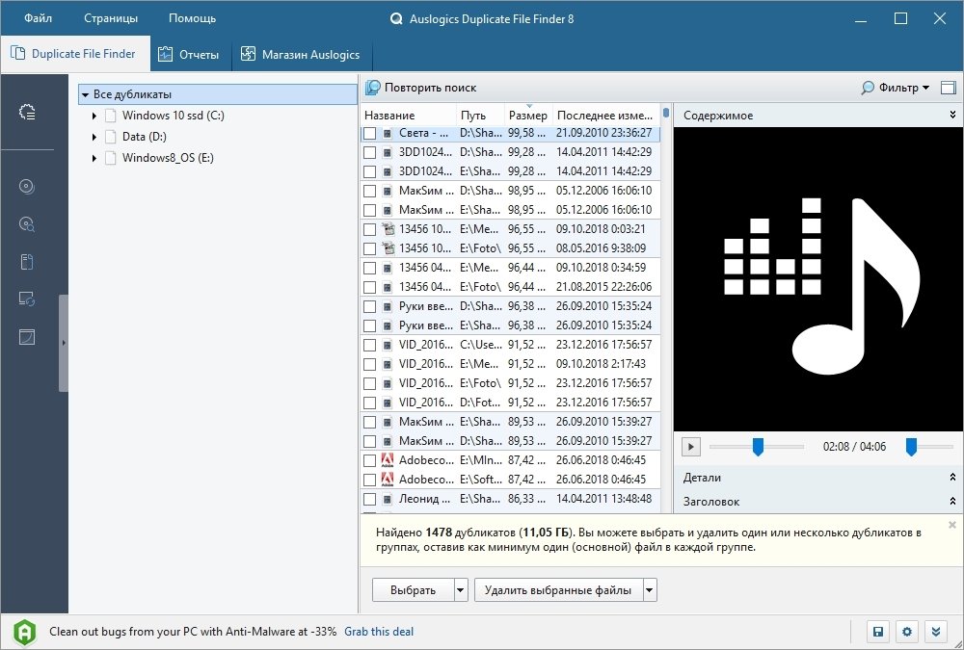Click the Выбрать button
Screen dimensions: 964x650
[413, 590]
